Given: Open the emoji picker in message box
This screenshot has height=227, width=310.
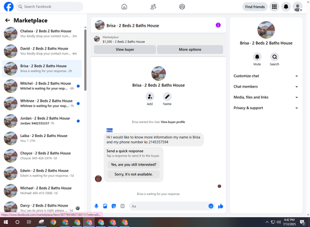Looking at the screenshot, I should click(x=211, y=206).
